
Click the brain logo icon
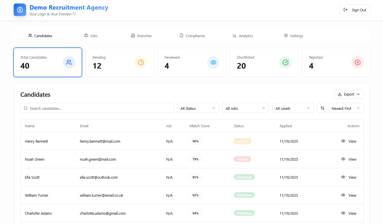click(x=20, y=10)
